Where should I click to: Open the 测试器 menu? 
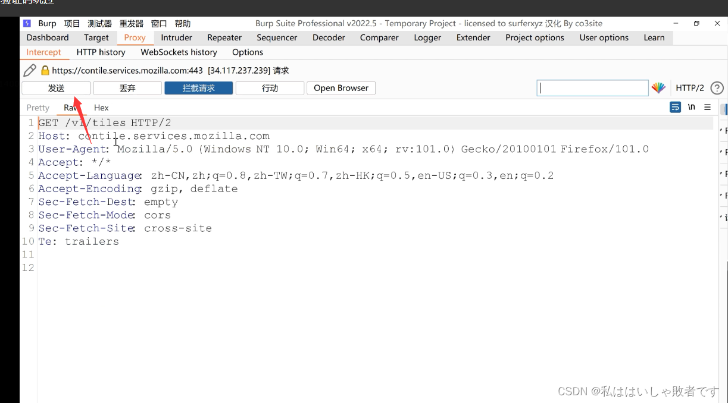[99, 24]
